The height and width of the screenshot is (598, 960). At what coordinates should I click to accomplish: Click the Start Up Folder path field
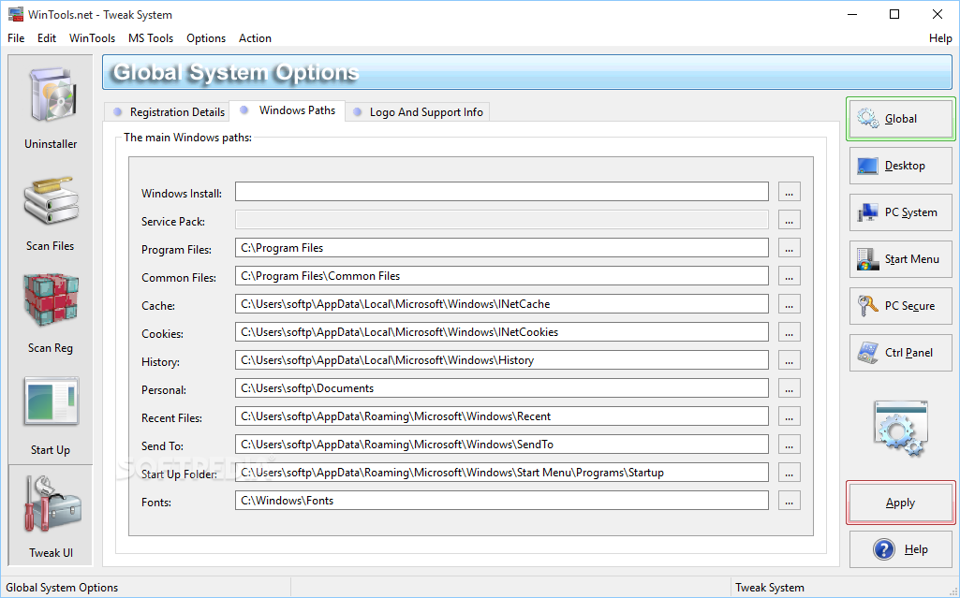pyautogui.click(x=501, y=473)
